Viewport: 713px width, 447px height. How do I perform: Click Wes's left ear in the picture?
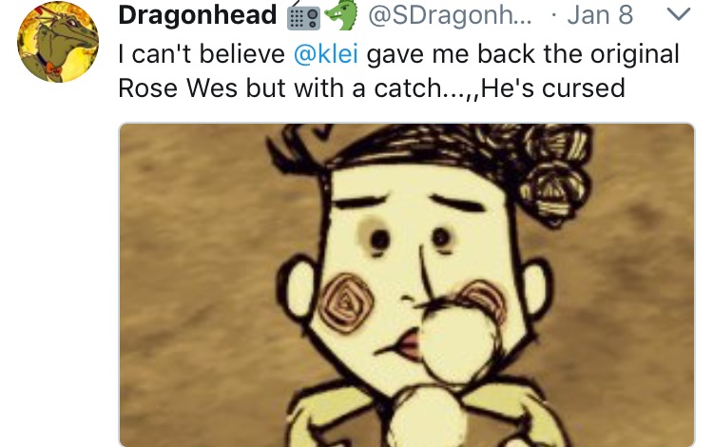[299, 287]
